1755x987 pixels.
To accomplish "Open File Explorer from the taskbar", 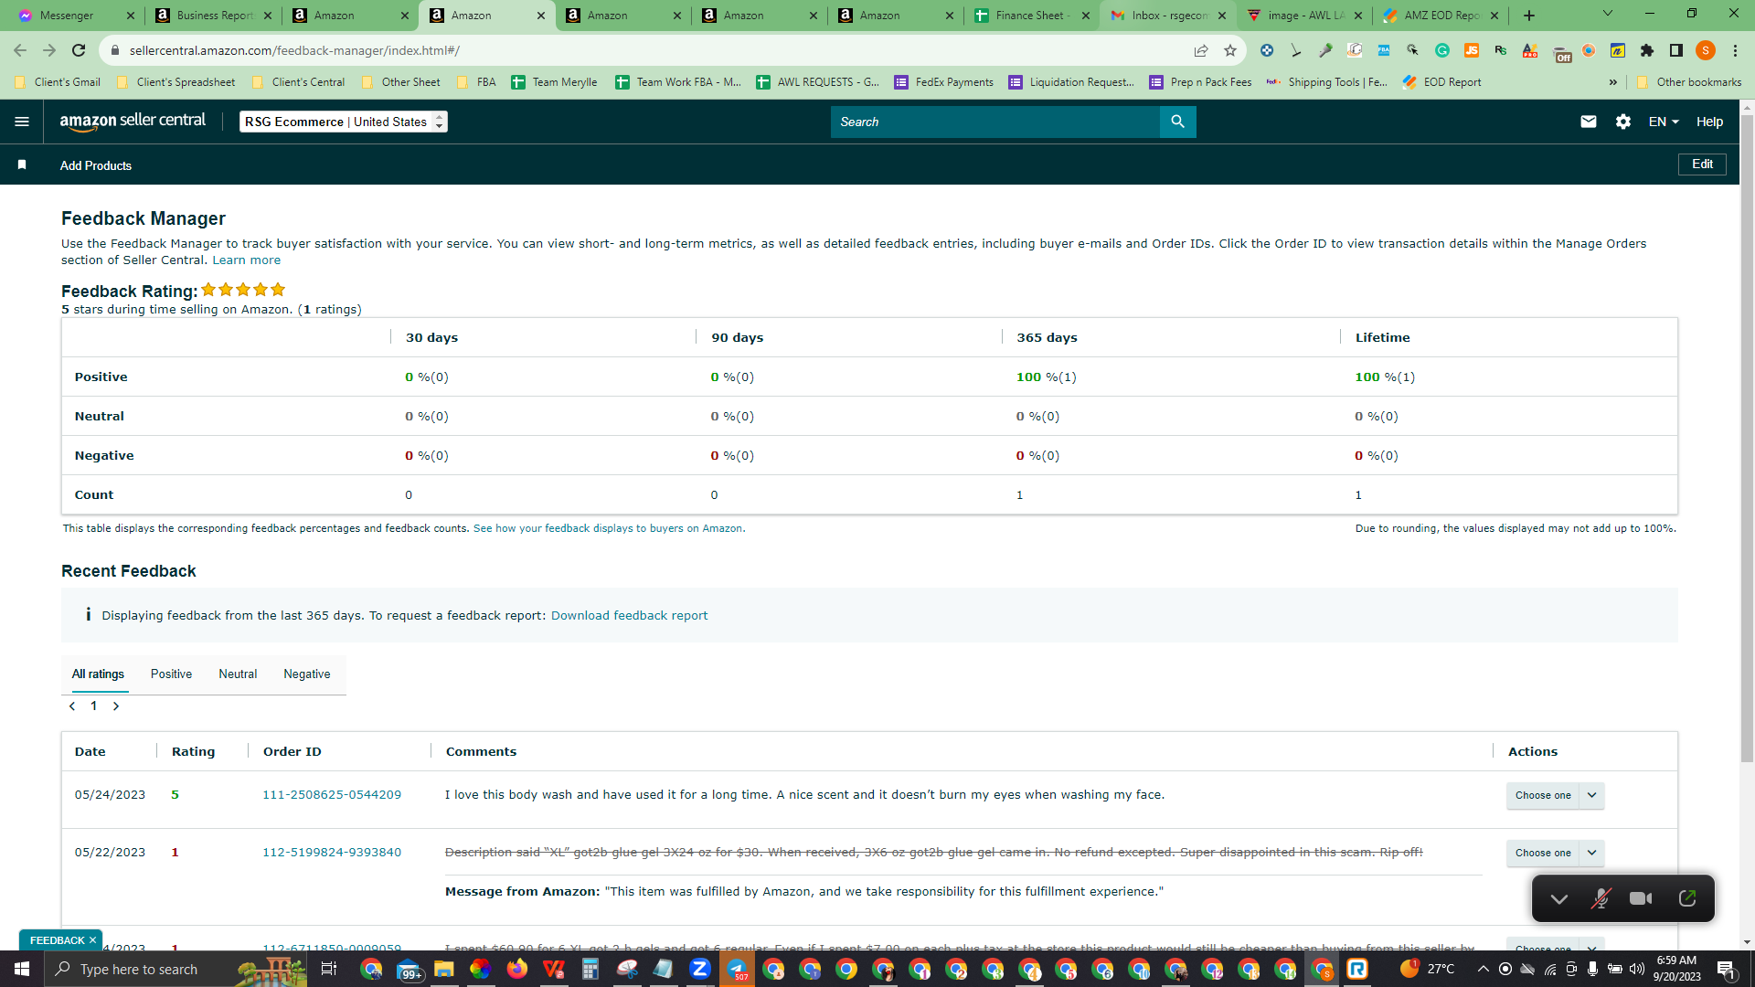I will coord(444,969).
